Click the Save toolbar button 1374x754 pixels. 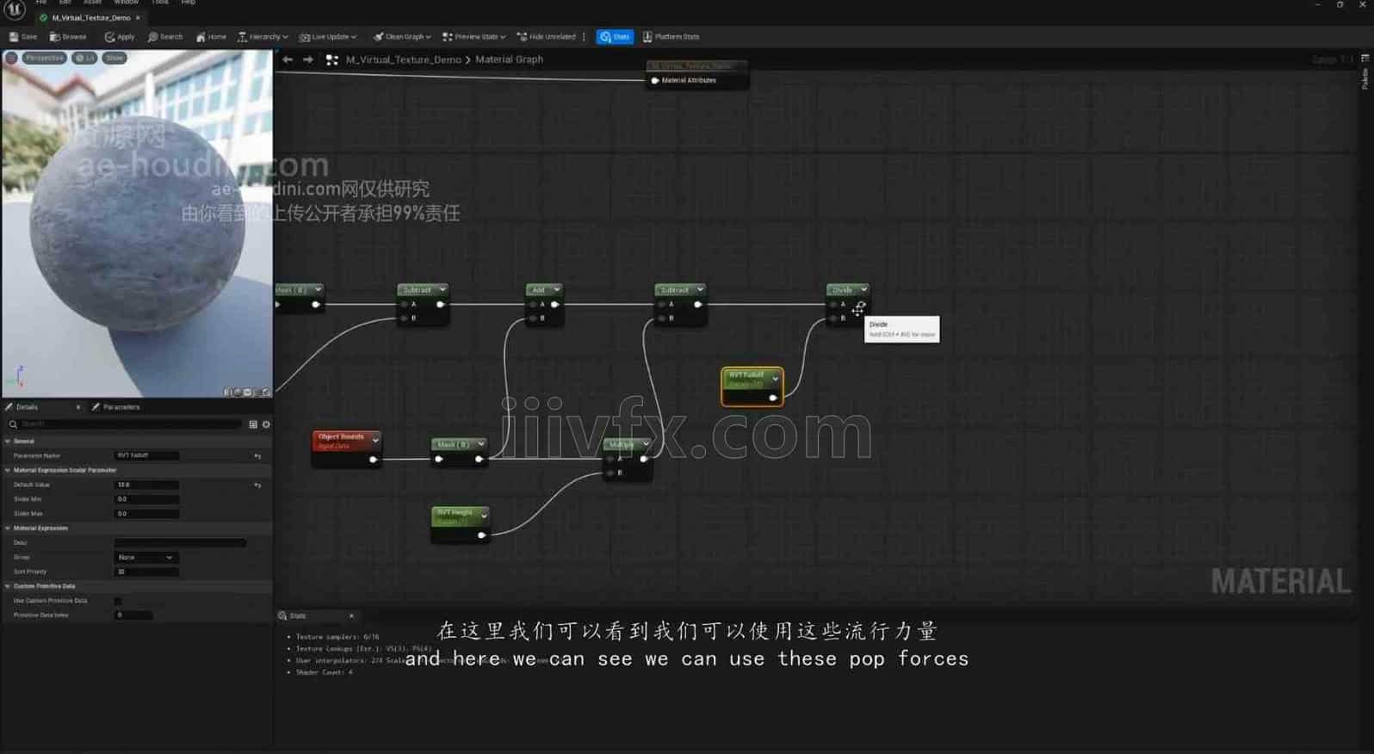coord(23,37)
